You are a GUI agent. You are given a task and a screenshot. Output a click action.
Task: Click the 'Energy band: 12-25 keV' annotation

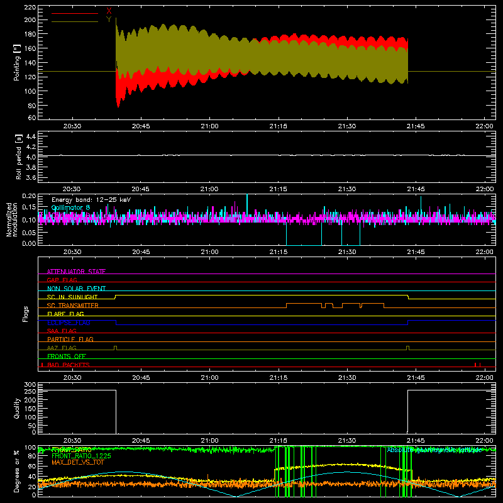(91, 200)
